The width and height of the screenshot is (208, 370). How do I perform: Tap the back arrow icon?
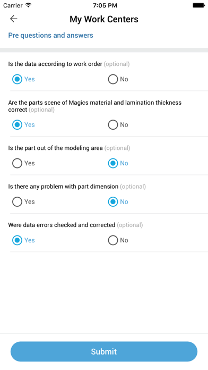click(x=14, y=19)
